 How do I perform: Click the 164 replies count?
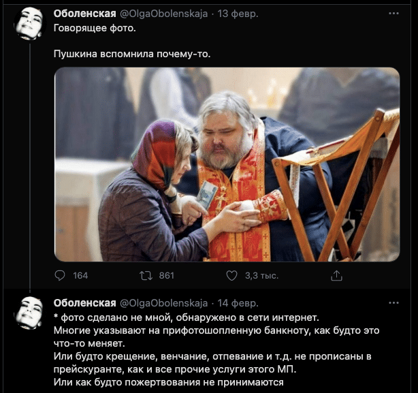tap(80, 275)
